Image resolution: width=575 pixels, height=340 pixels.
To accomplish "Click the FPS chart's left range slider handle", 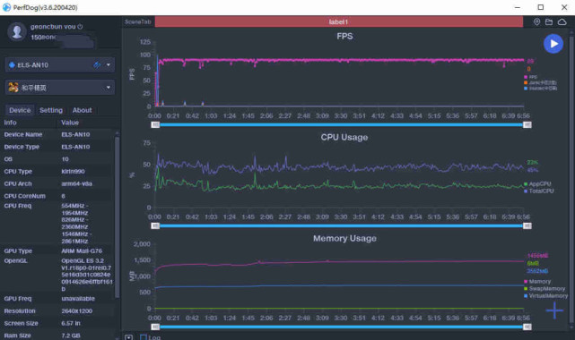I will pyautogui.click(x=155, y=124).
